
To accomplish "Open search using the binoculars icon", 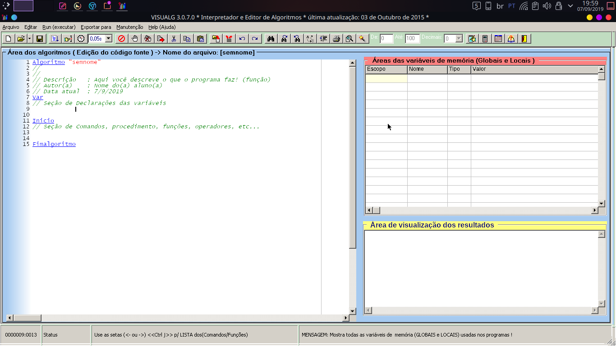I will click(x=270, y=39).
